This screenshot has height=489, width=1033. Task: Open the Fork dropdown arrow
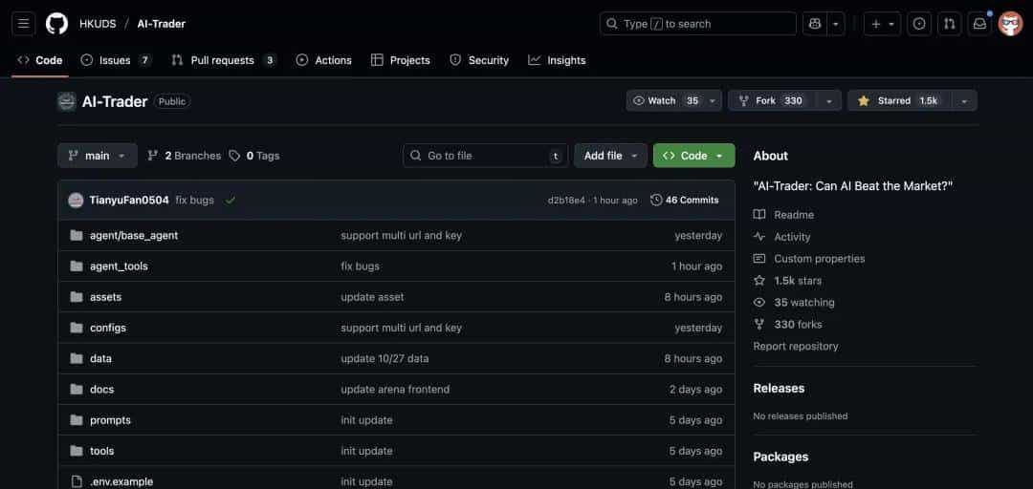click(x=828, y=100)
